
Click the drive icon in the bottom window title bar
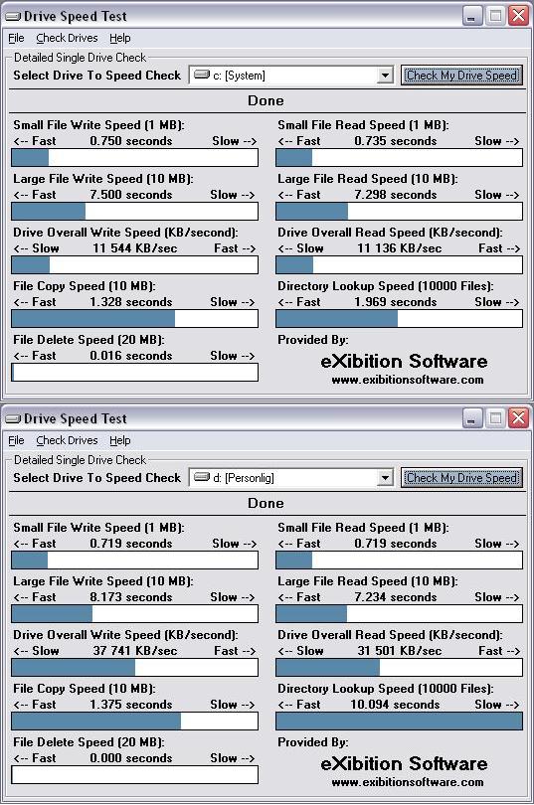12,419
